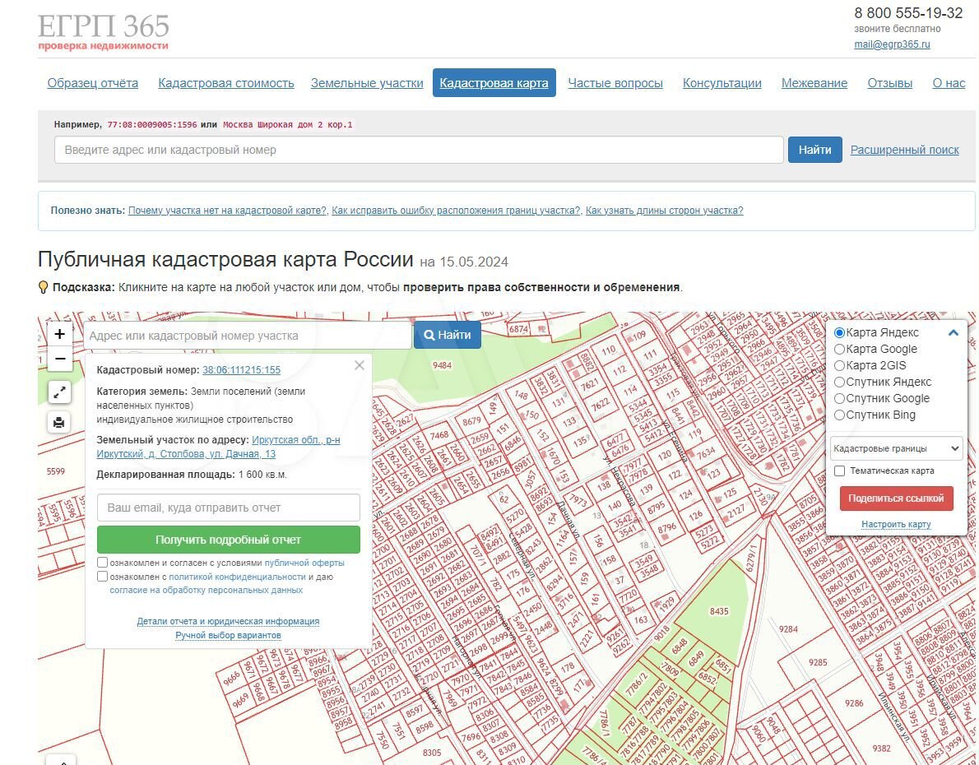Click Настроить карту link
Screen dimensions: 979x765
click(896, 524)
